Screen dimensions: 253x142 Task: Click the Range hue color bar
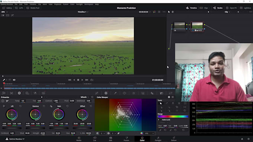(x=173, y=116)
